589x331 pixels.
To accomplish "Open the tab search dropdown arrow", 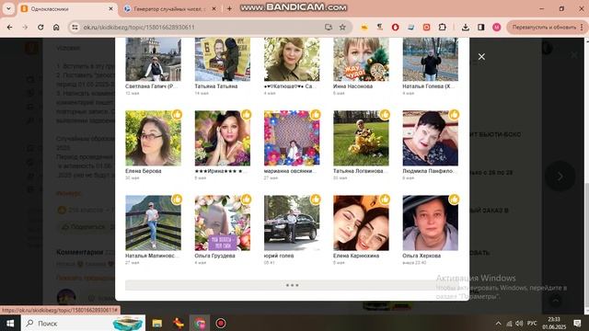I will click(x=8, y=8).
